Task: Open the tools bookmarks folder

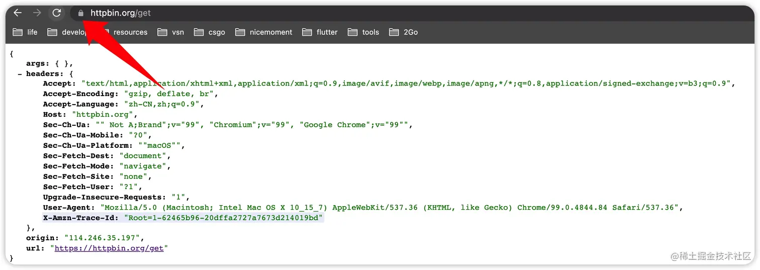Action: tap(363, 32)
